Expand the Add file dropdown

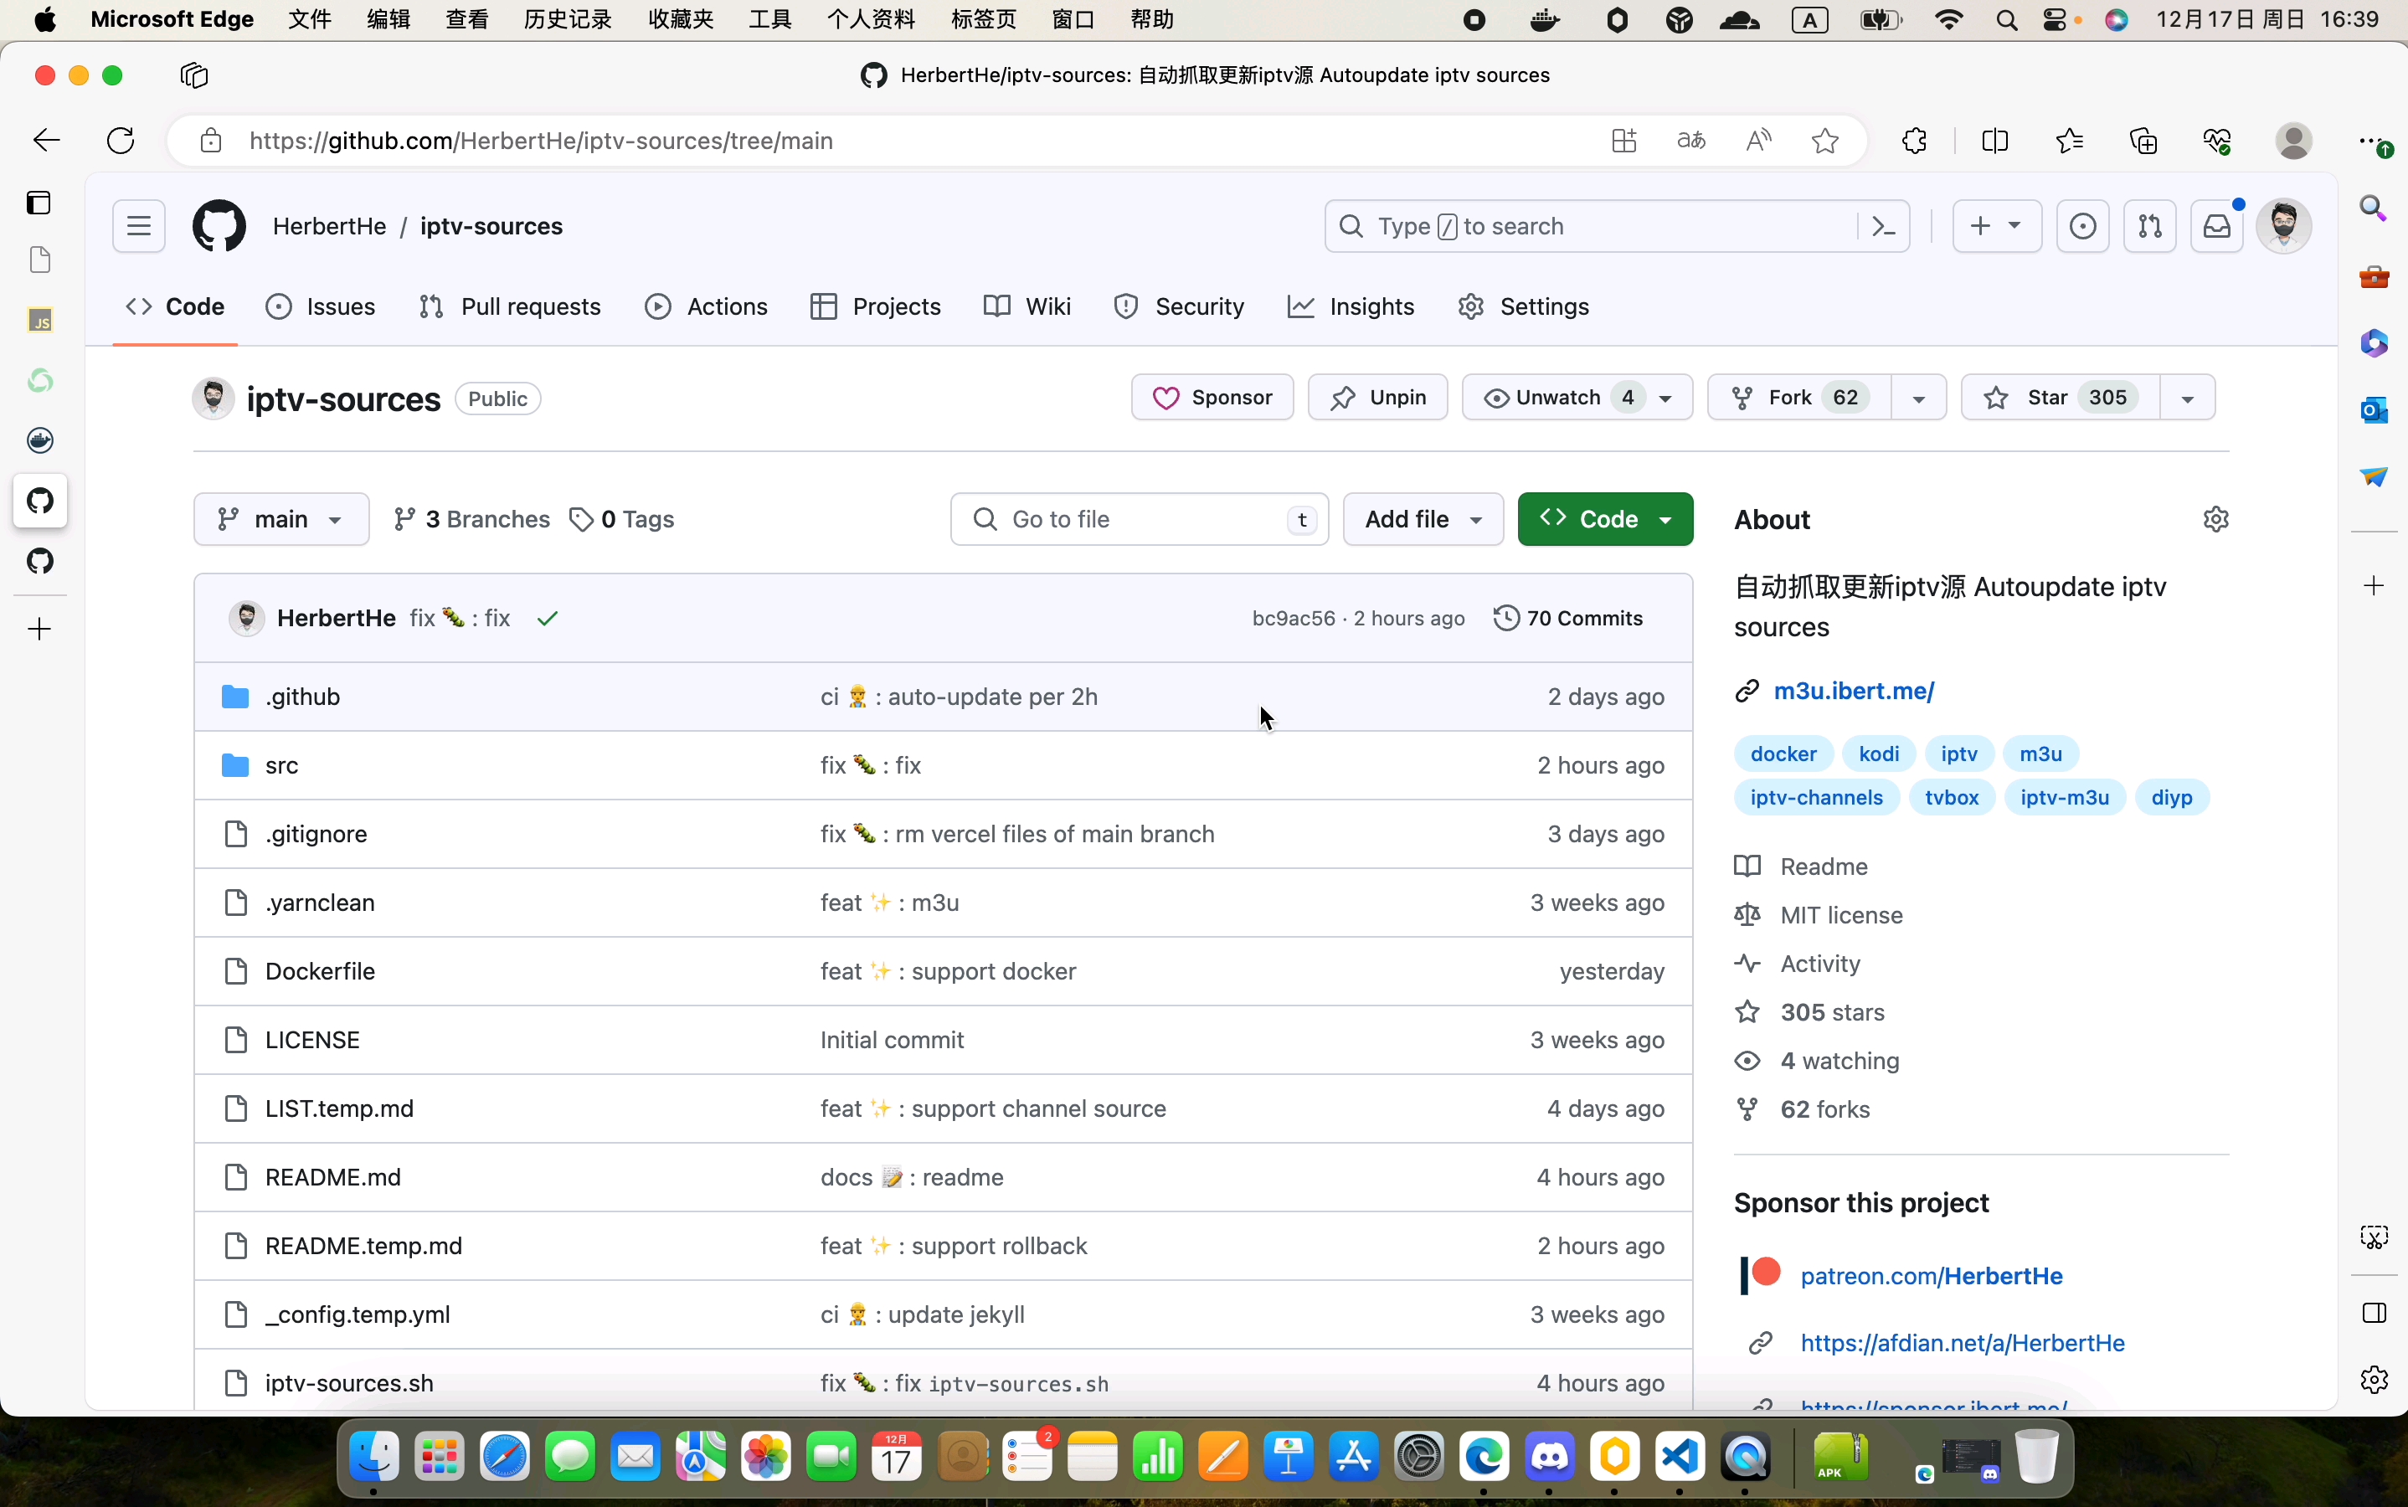pyautogui.click(x=1423, y=519)
